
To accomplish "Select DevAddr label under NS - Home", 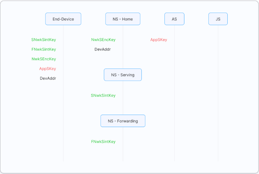I will (x=103, y=49).
